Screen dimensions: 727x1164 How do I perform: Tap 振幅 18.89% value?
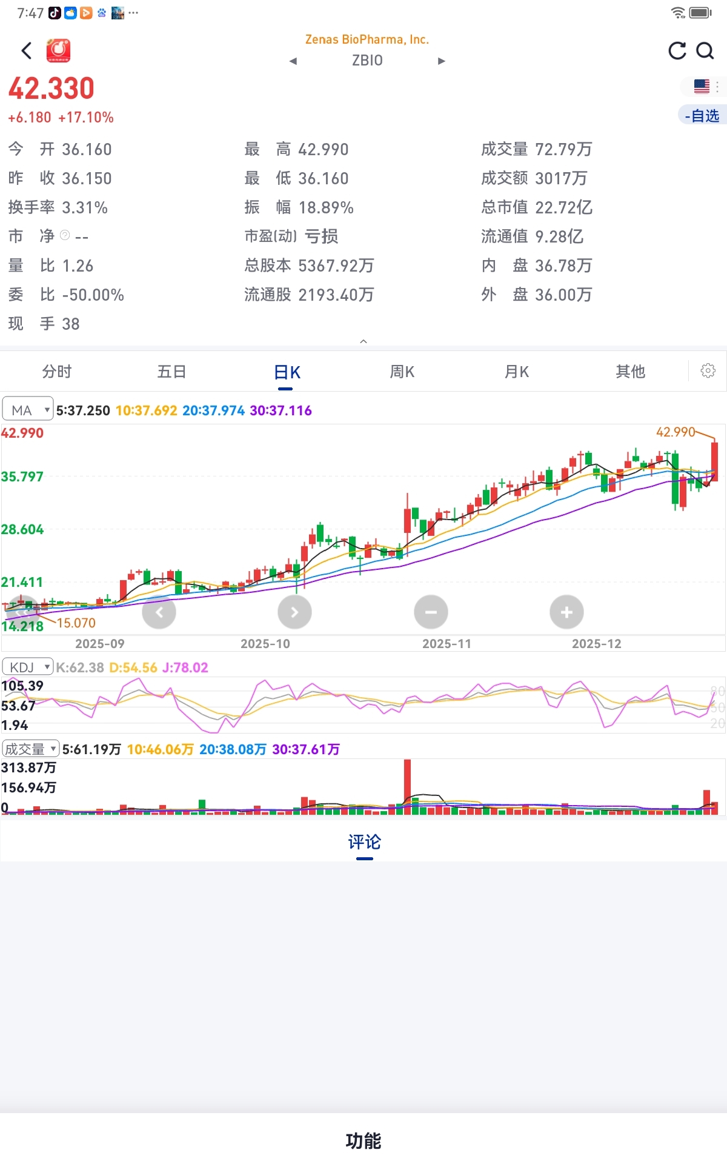coord(326,207)
